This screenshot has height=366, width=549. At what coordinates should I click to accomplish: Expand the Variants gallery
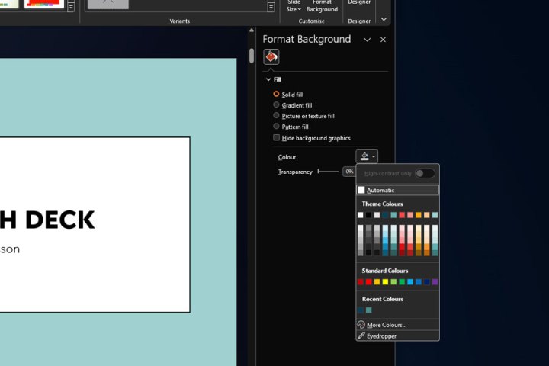click(271, 7)
